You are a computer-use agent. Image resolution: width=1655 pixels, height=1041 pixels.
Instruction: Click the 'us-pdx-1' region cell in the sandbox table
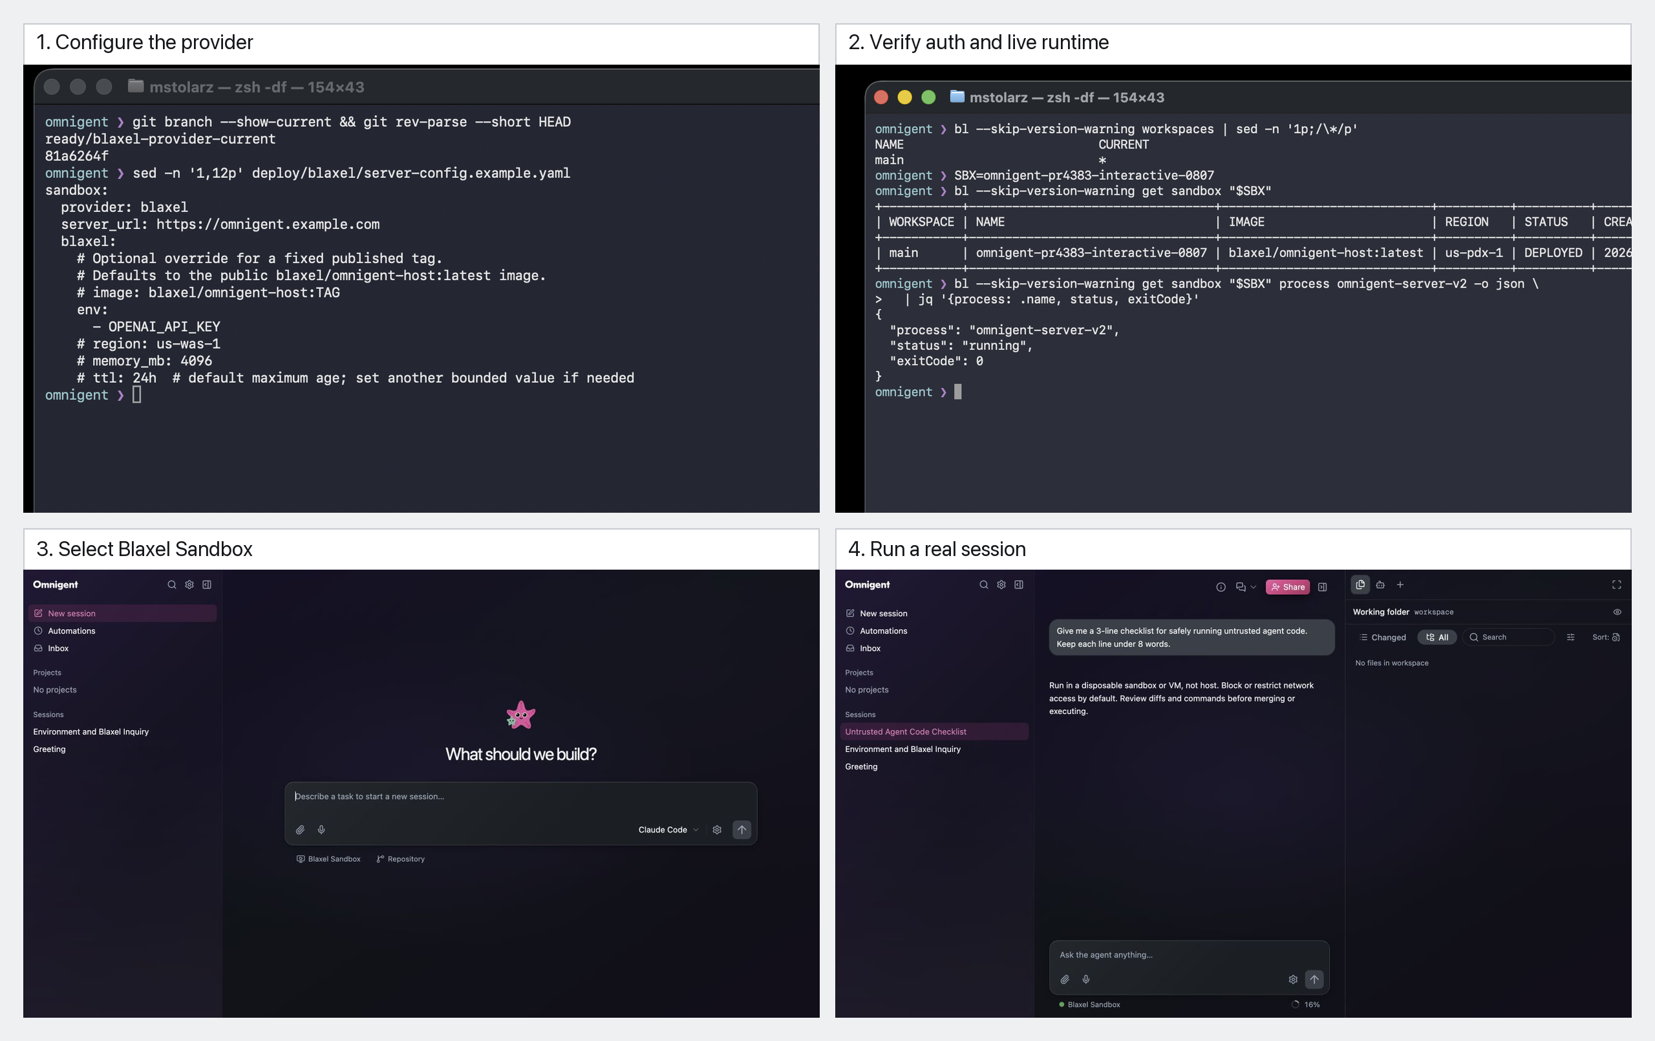click(1473, 253)
